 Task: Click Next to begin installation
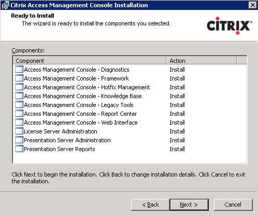189,205
